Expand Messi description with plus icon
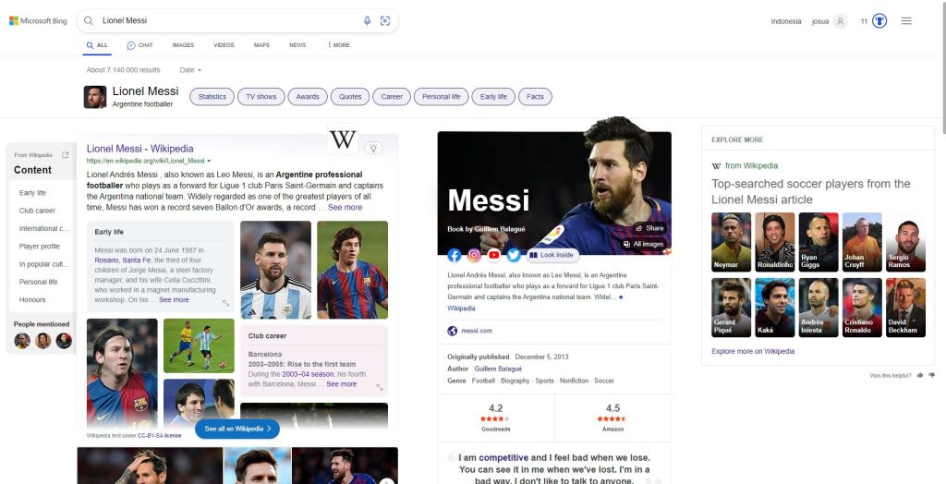The image size is (946, 484). click(621, 297)
